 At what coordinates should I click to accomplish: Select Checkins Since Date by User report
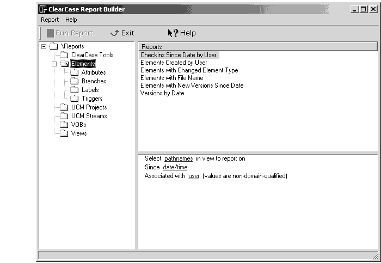click(x=179, y=55)
